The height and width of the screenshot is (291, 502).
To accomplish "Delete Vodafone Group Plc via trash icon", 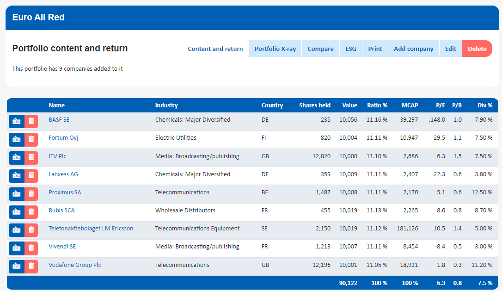I will (x=31, y=266).
